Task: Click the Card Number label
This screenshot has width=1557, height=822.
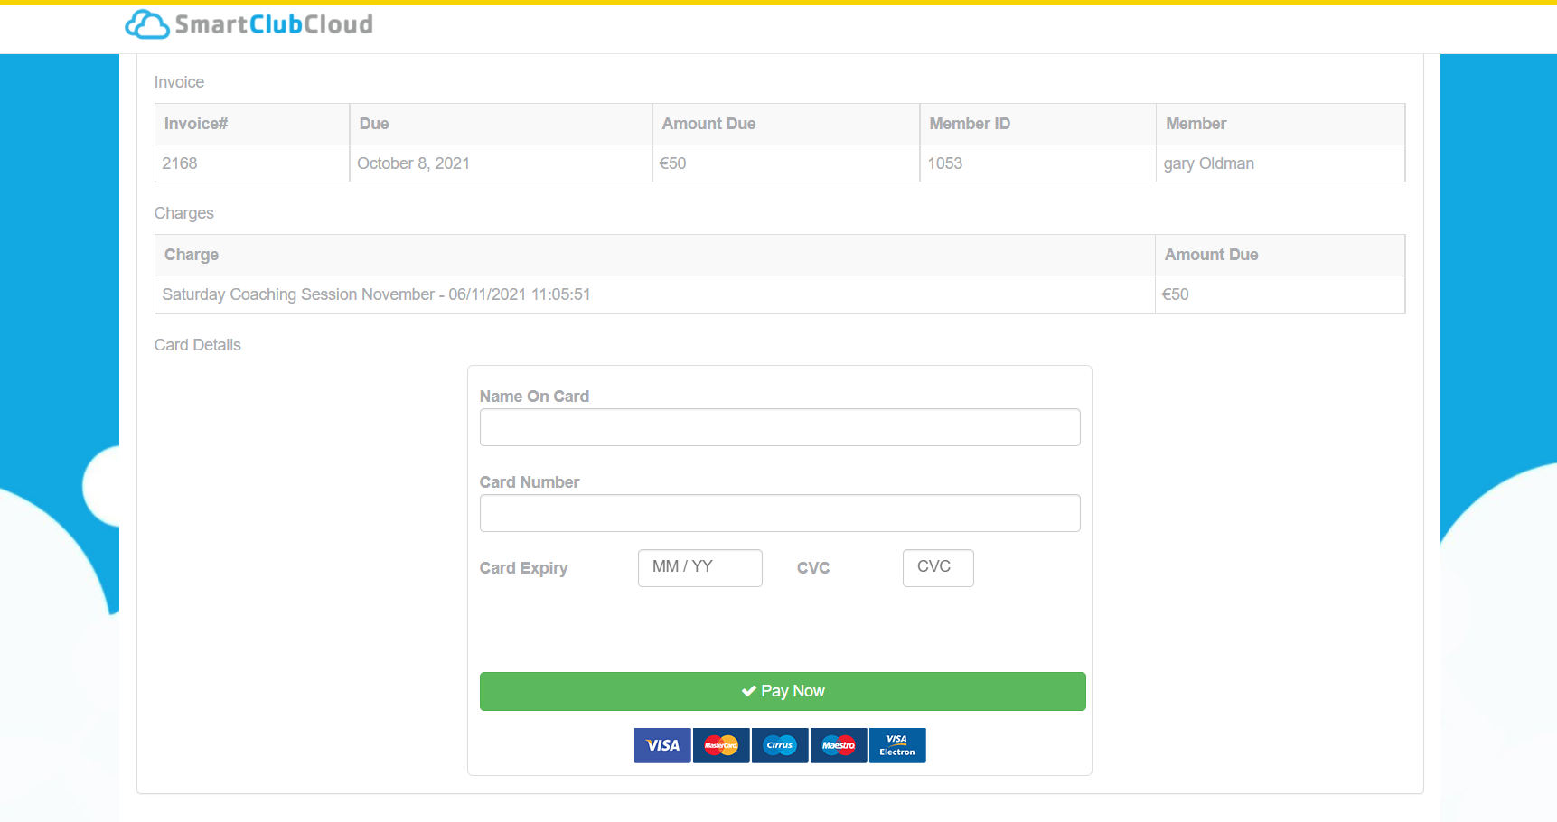Action: pos(529,482)
